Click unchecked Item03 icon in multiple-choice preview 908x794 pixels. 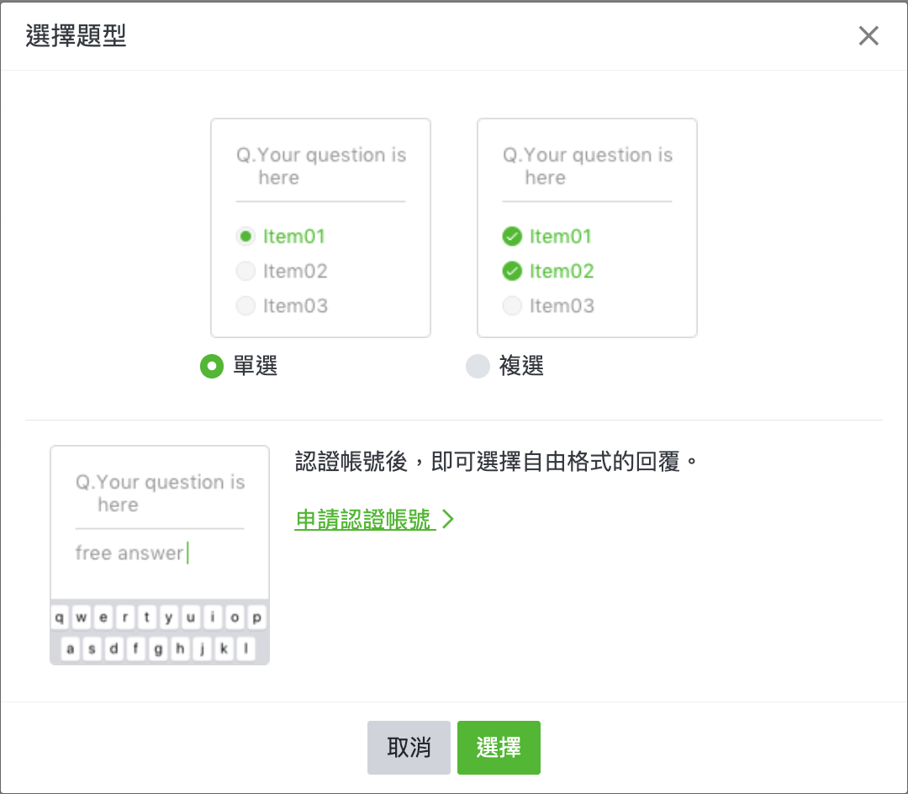click(512, 305)
